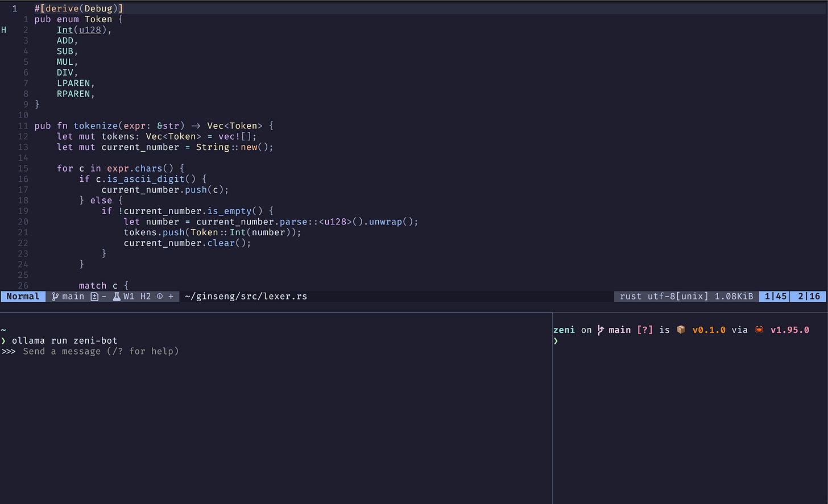The image size is (828, 504).
Task: Click the tokenize function name
Action: pos(96,126)
